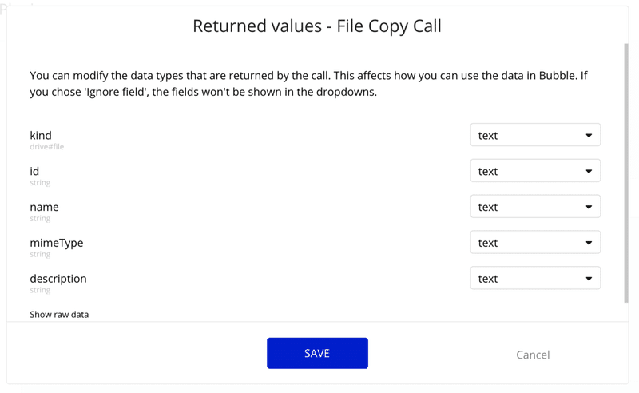Open the data type dropdown for id

(535, 171)
